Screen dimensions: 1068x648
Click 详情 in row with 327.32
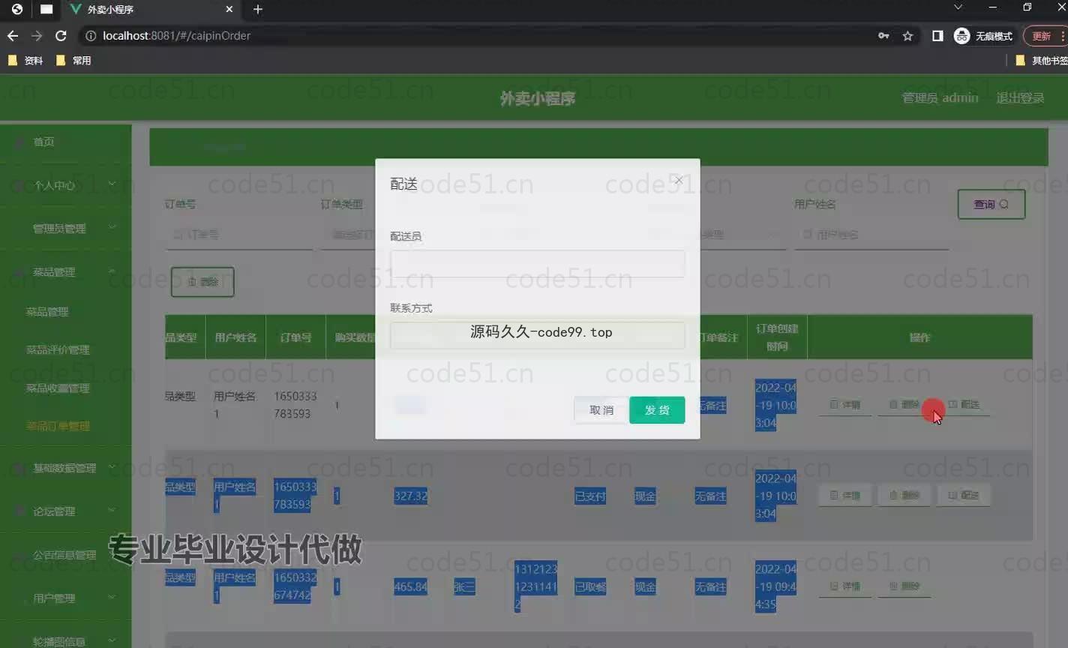click(845, 495)
